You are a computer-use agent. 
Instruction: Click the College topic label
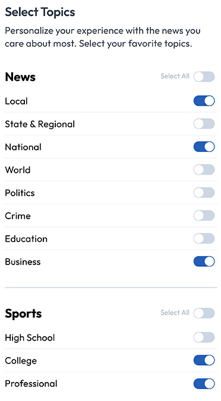point(21,361)
